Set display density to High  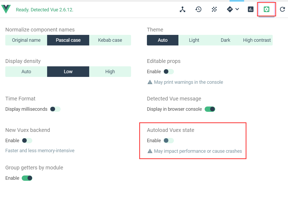(x=110, y=72)
